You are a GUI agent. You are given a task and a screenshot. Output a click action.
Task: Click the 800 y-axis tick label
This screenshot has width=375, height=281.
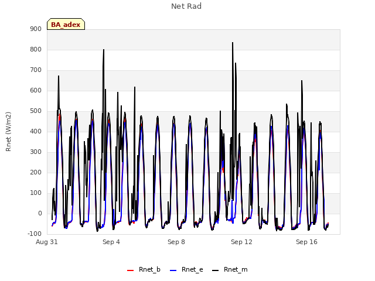[36, 50]
